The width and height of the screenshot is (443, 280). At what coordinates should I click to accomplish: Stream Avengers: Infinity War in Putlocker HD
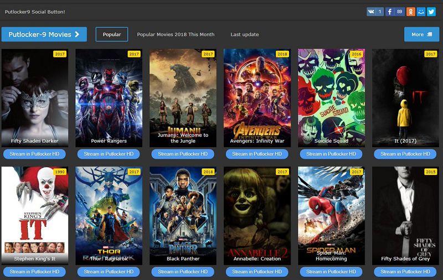pyautogui.click(x=257, y=154)
